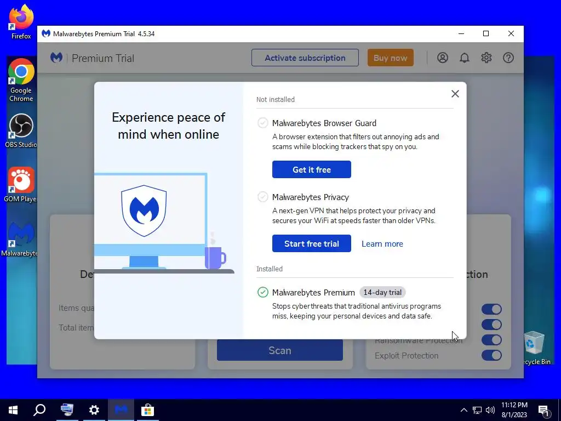
Task: Click the Malwarebytes title bar icon
Action: point(46,33)
